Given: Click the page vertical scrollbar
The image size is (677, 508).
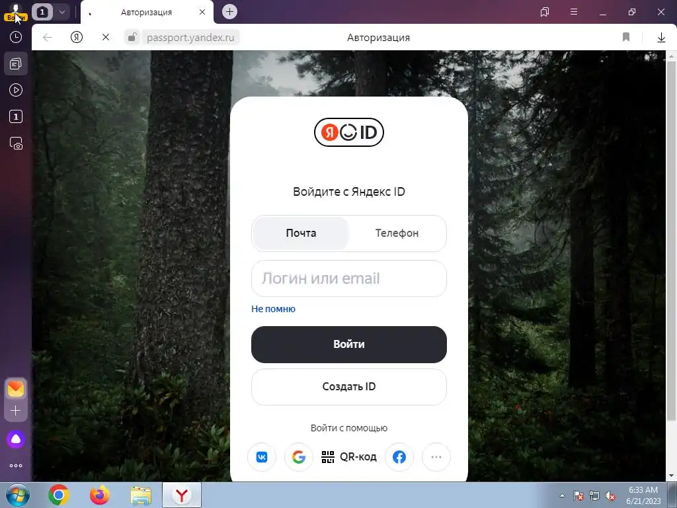Looking at the screenshot, I should [x=671, y=241].
